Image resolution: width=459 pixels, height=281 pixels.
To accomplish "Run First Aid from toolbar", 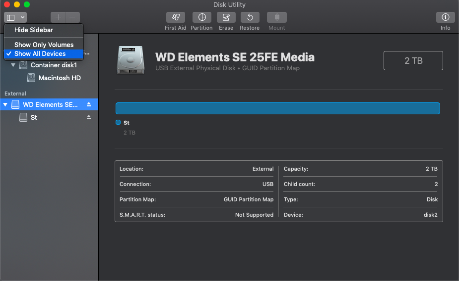I will pos(176,17).
